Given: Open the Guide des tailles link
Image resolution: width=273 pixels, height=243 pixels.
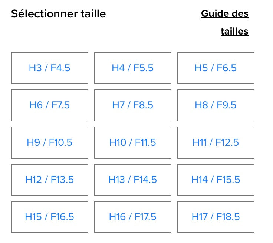Looking at the screenshot, I should click(x=225, y=14).
